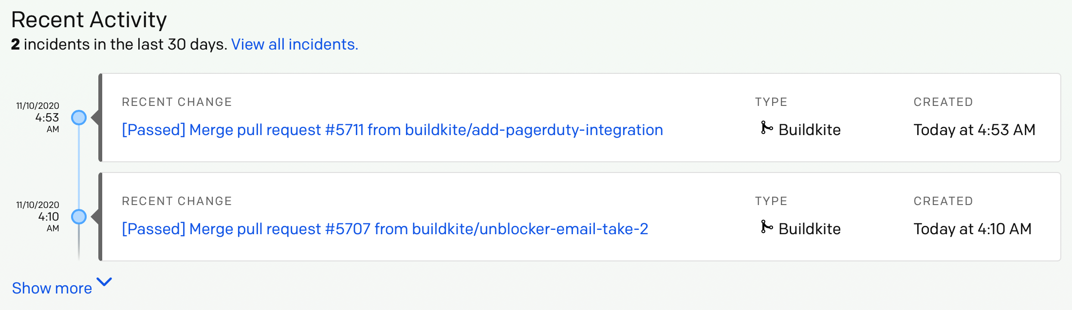Click the CREATED label in the bottom card
Viewport: 1072px width, 310px height.
pos(943,201)
